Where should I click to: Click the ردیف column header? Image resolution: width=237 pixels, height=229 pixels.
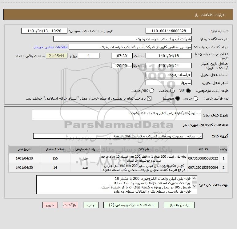point(223,149)
